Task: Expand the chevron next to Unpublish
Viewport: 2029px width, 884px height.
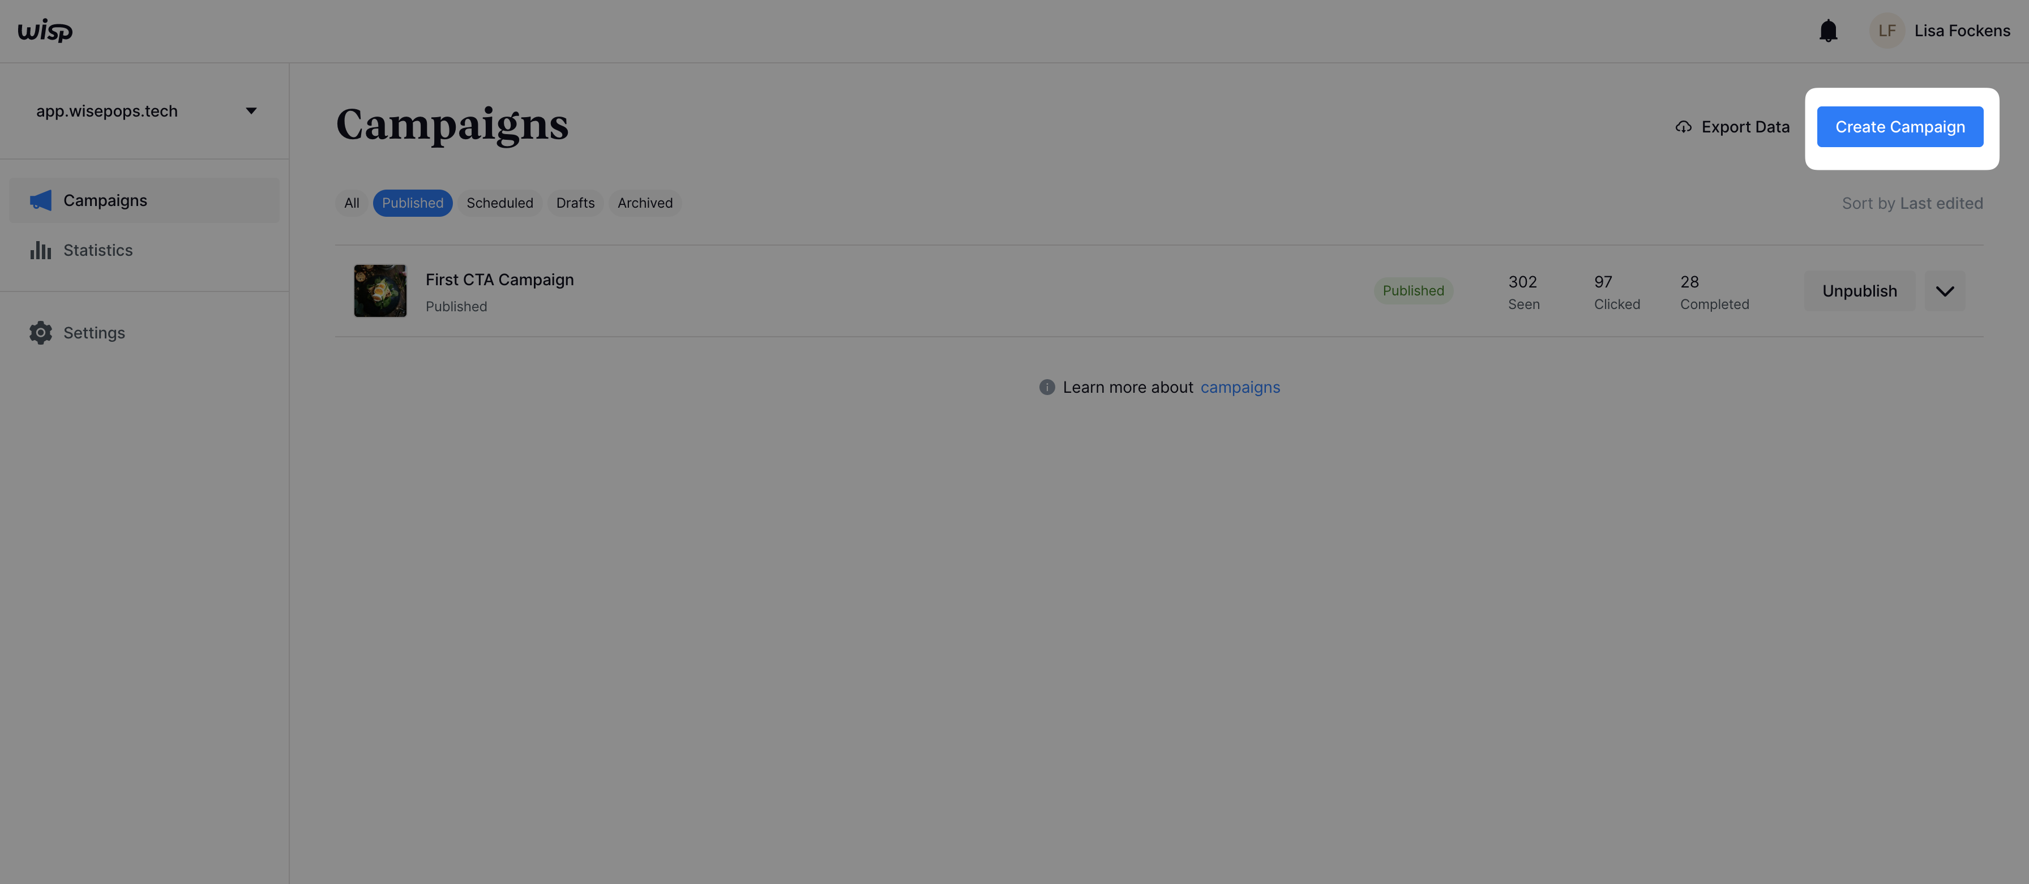Action: coord(1945,290)
